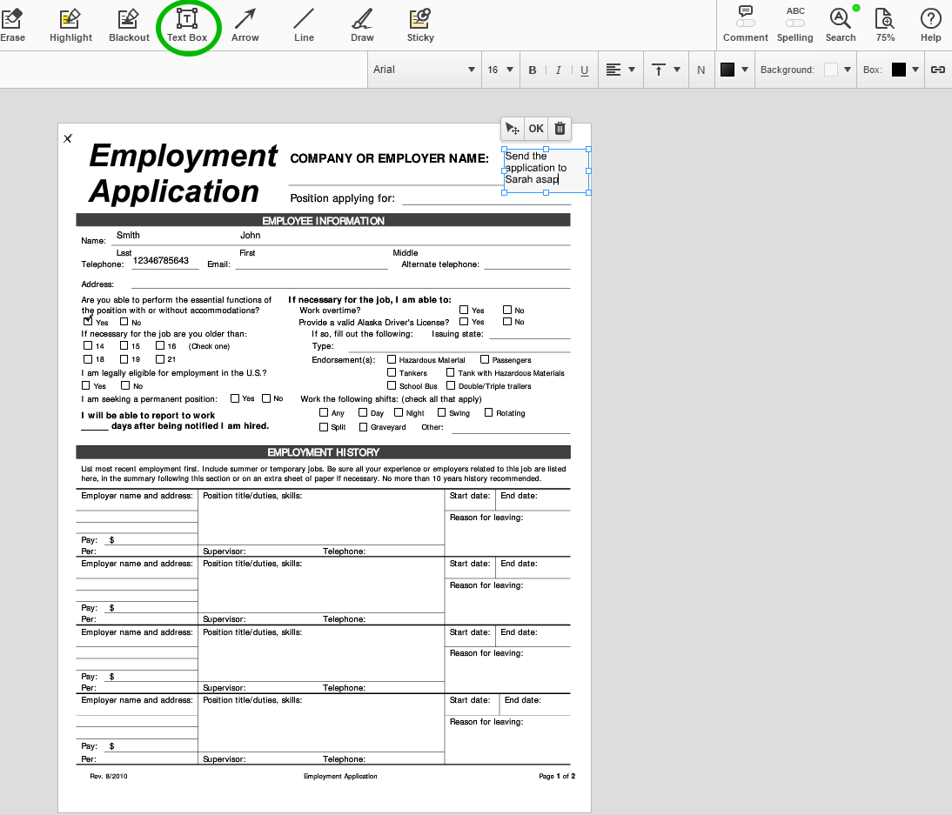The width and height of the screenshot is (952, 815).
Task: Toggle the Spelling check switch
Action: 794,23
